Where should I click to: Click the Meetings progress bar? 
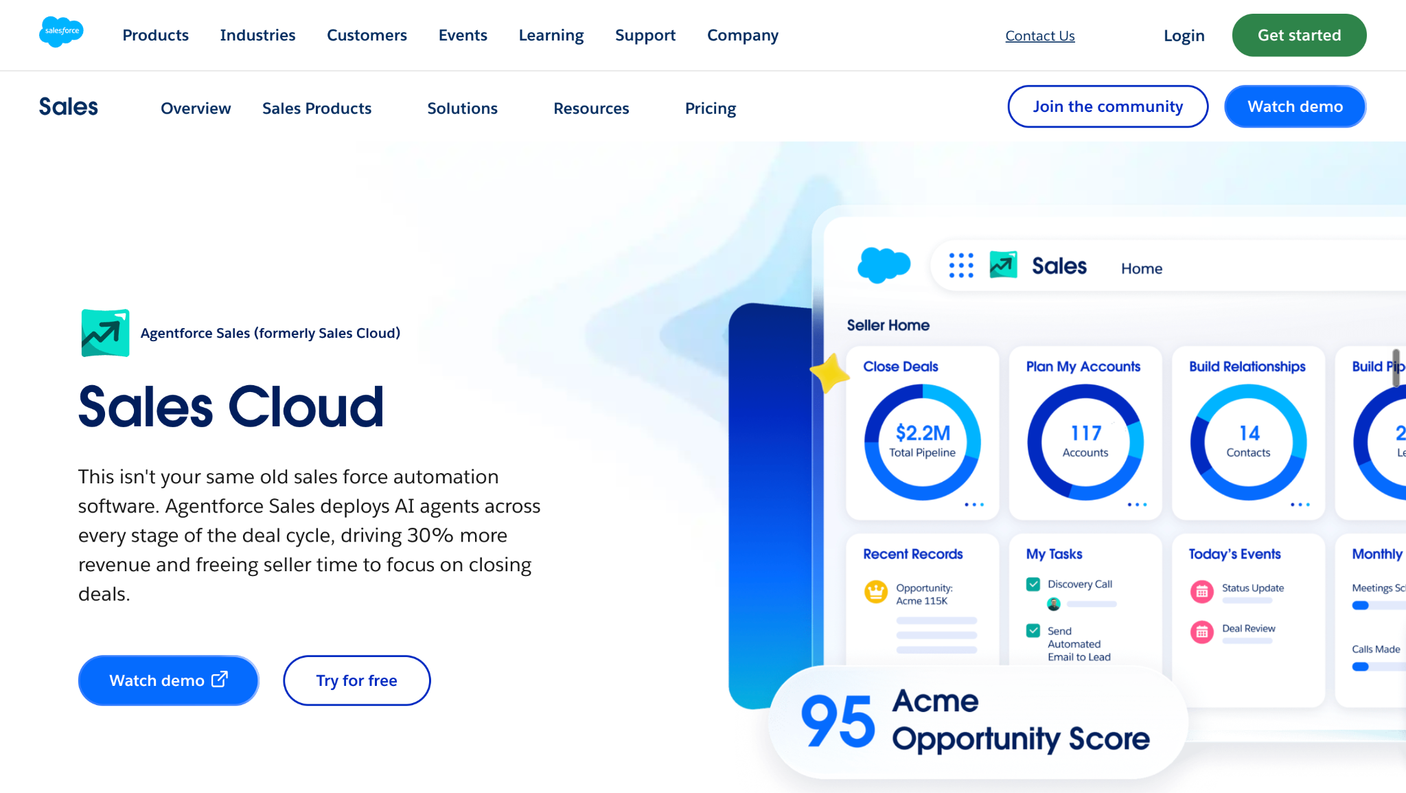(x=1379, y=606)
